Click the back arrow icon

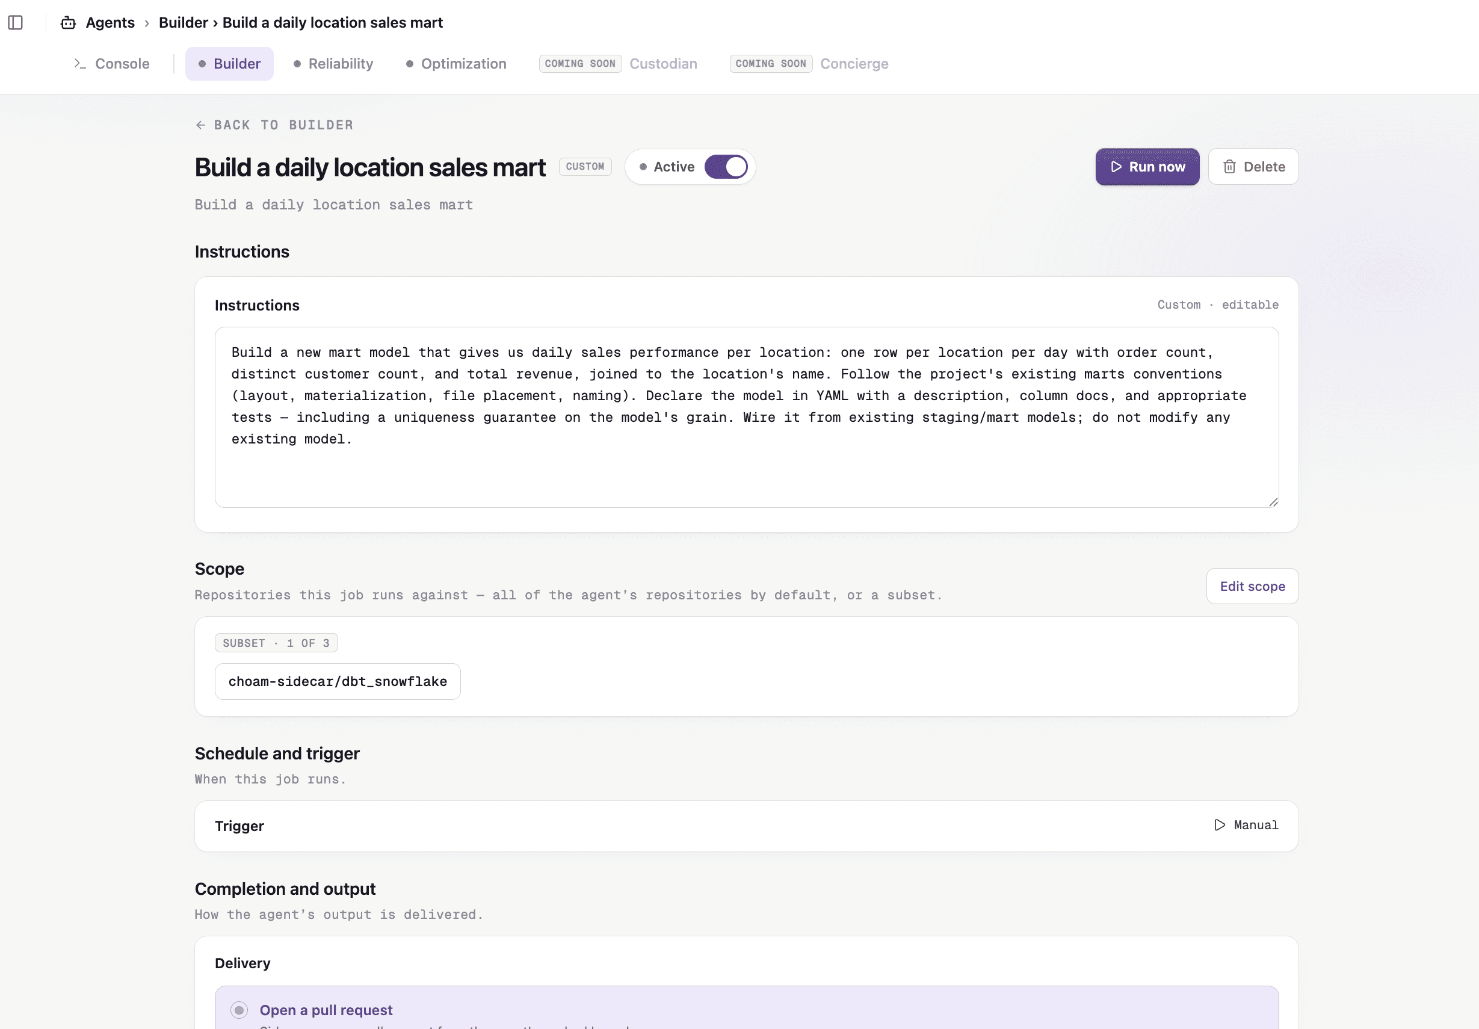201,125
